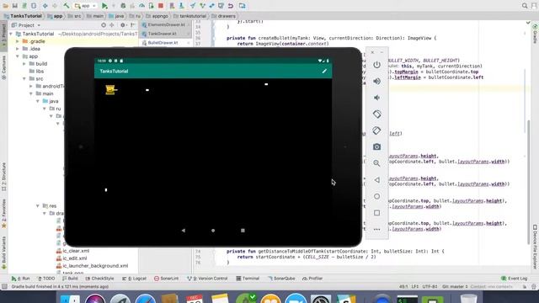Open the Version Control tool window
Image resolution: width=539 pixels, height=303 pixels.
[x=207, y=279]
